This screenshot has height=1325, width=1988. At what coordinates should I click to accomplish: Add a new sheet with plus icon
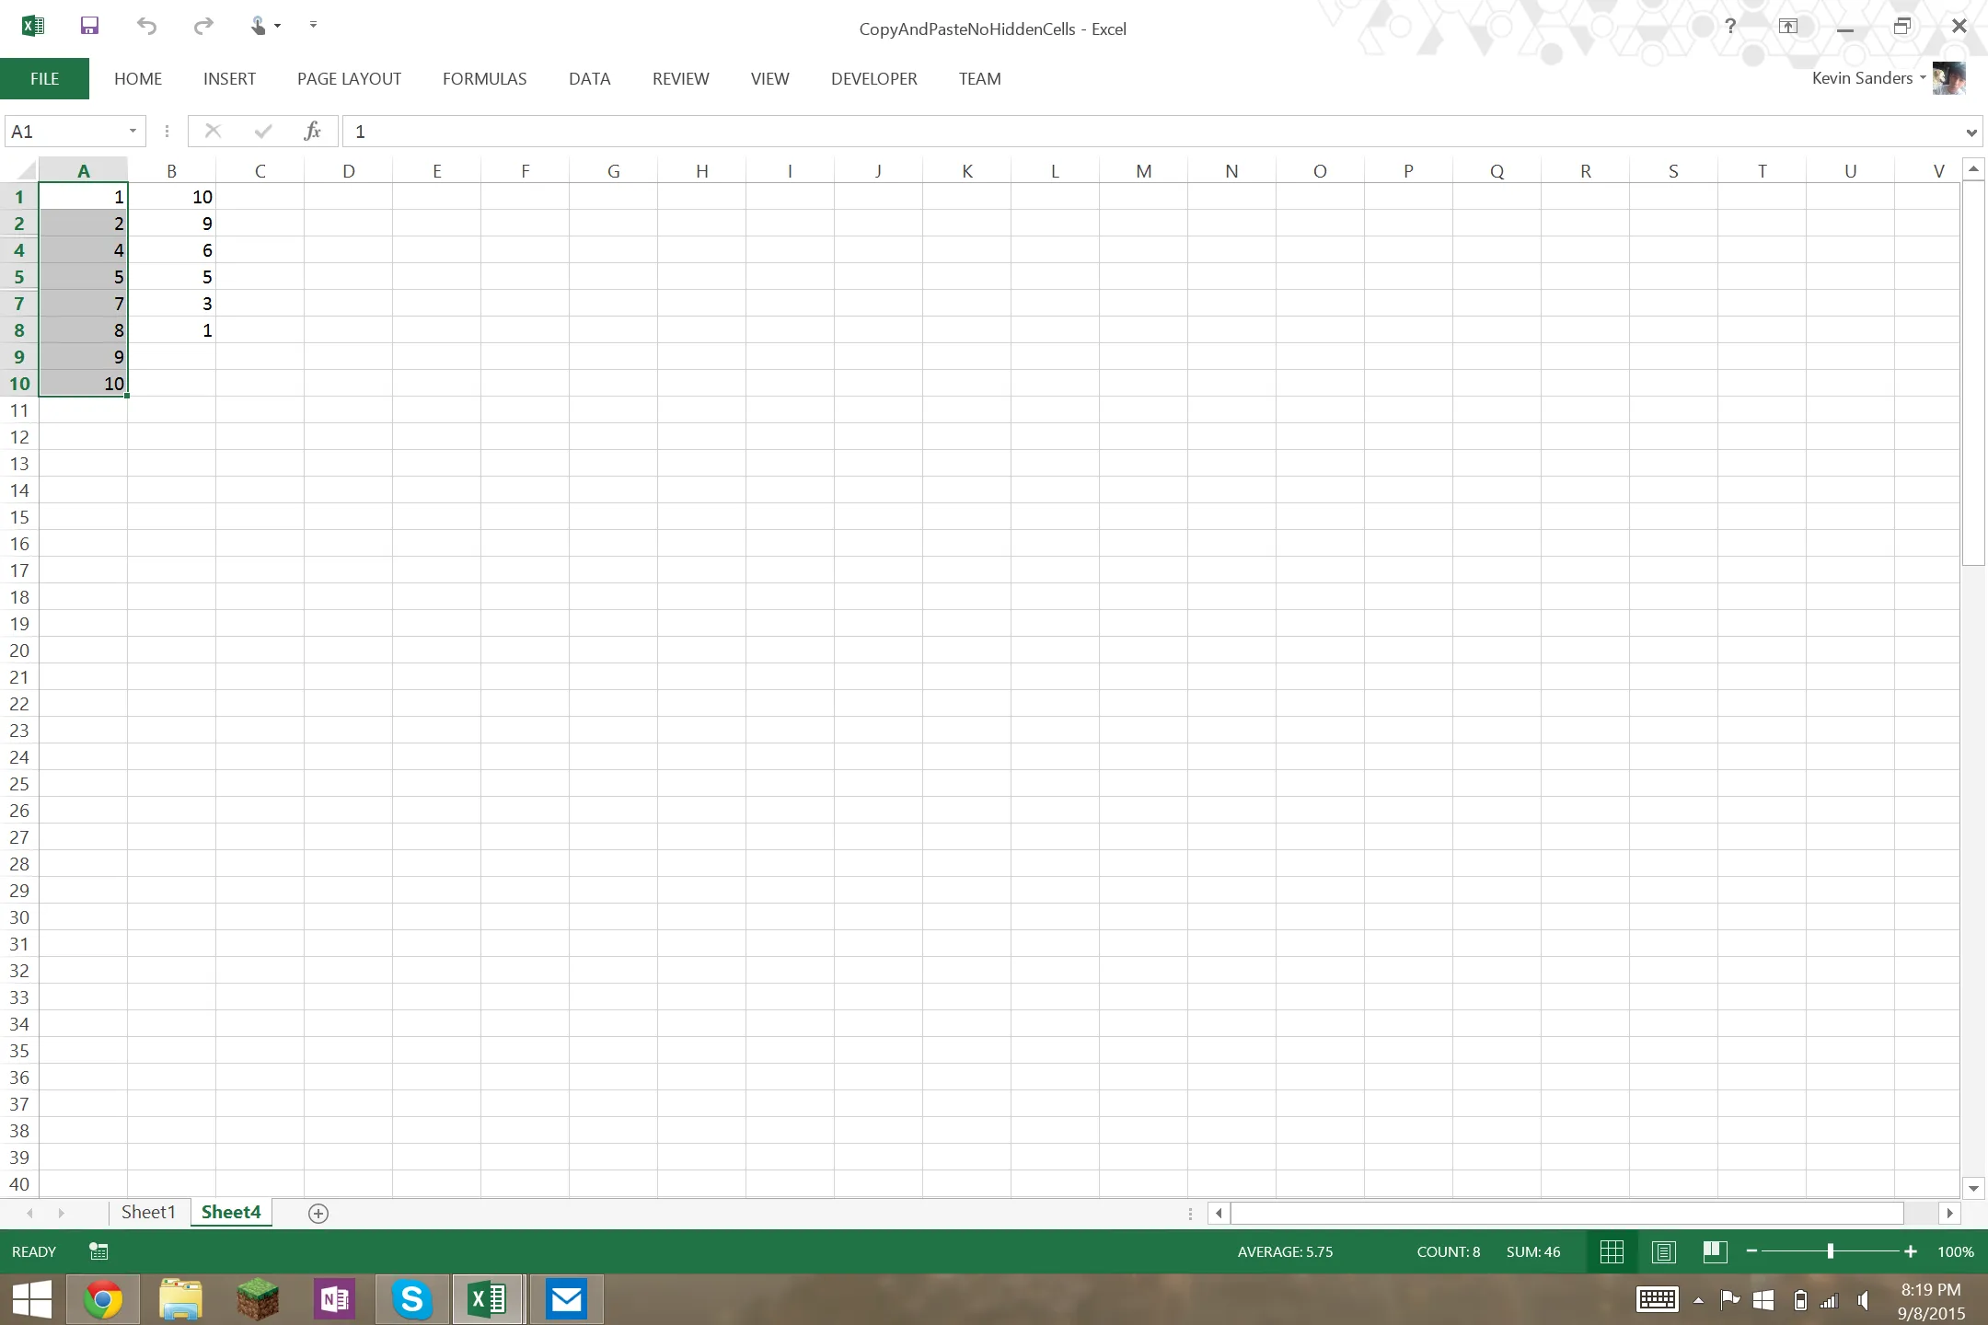point(318,1214)
